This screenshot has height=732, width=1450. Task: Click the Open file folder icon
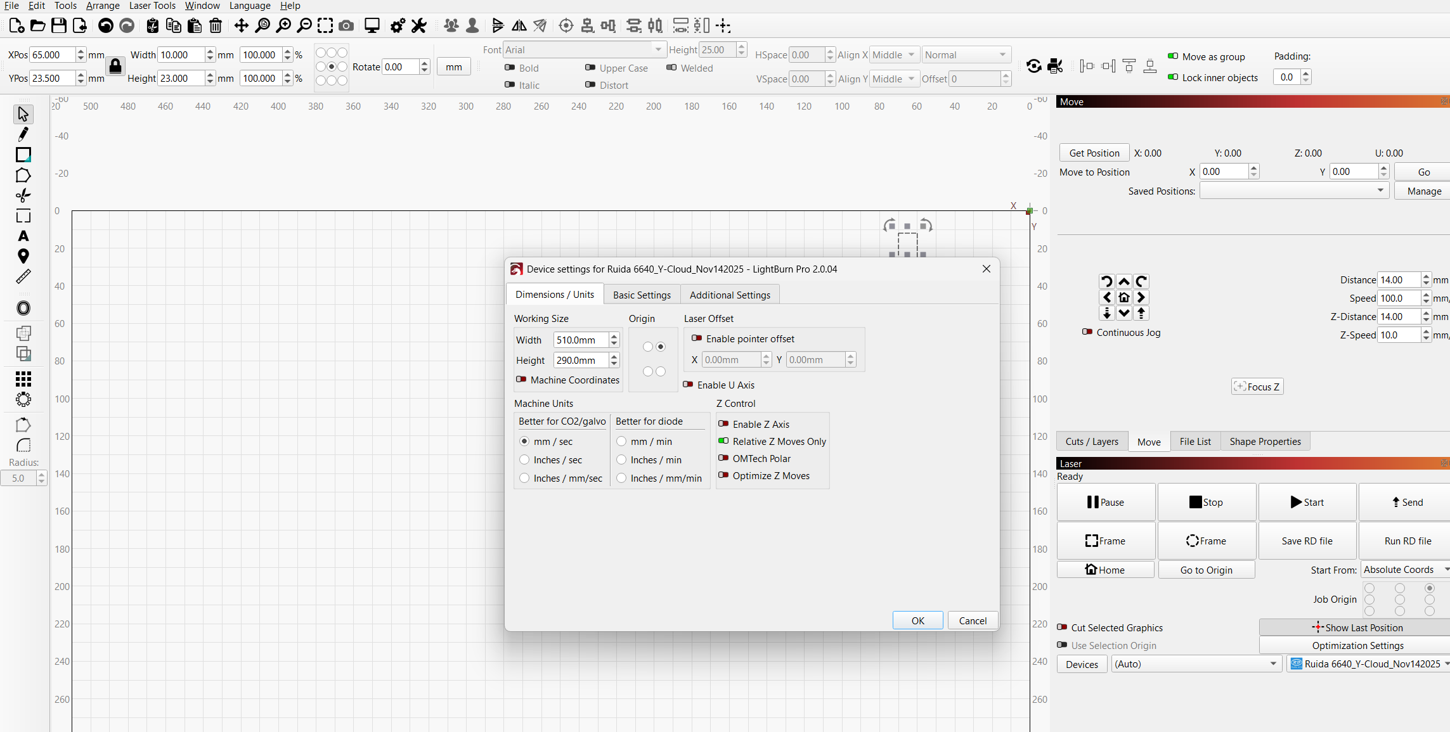(x=38, y=26)
